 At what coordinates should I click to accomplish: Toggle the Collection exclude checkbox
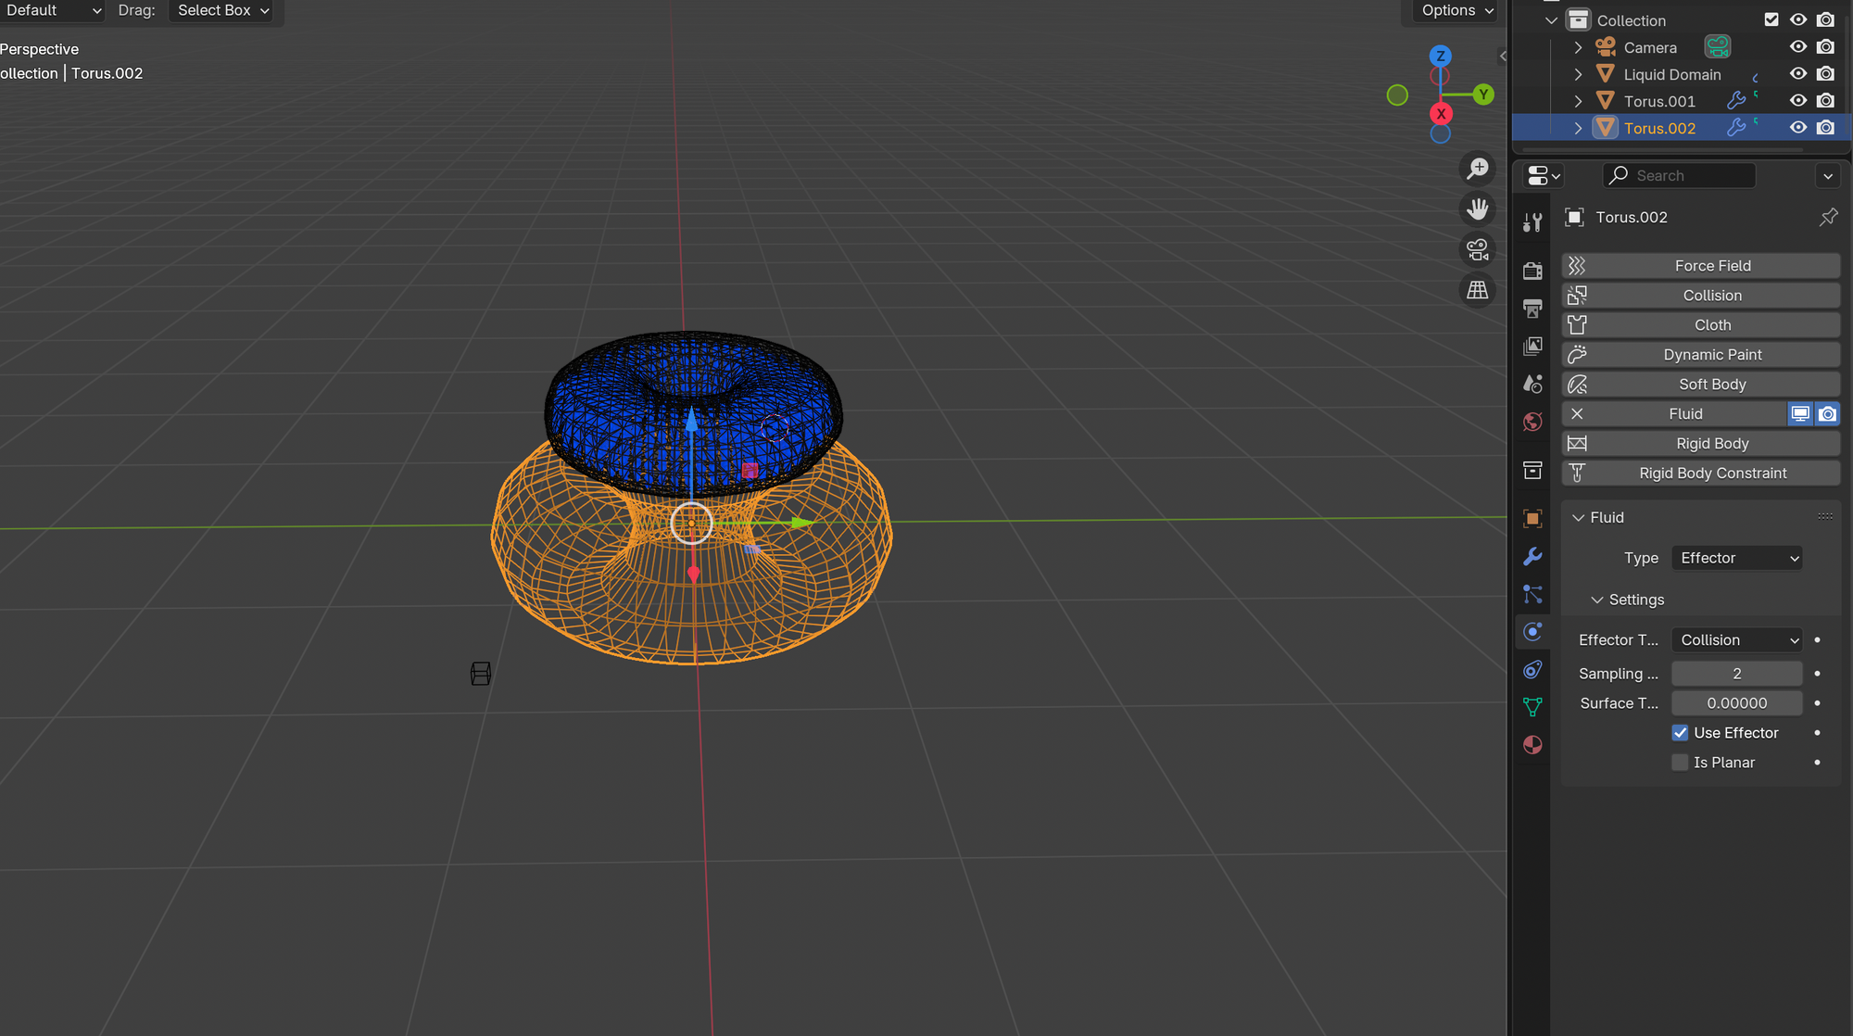1771,19
